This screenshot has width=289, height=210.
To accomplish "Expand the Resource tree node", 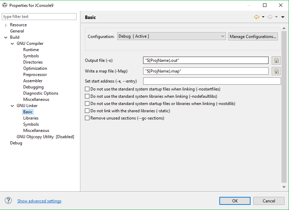I will (6, 25).
